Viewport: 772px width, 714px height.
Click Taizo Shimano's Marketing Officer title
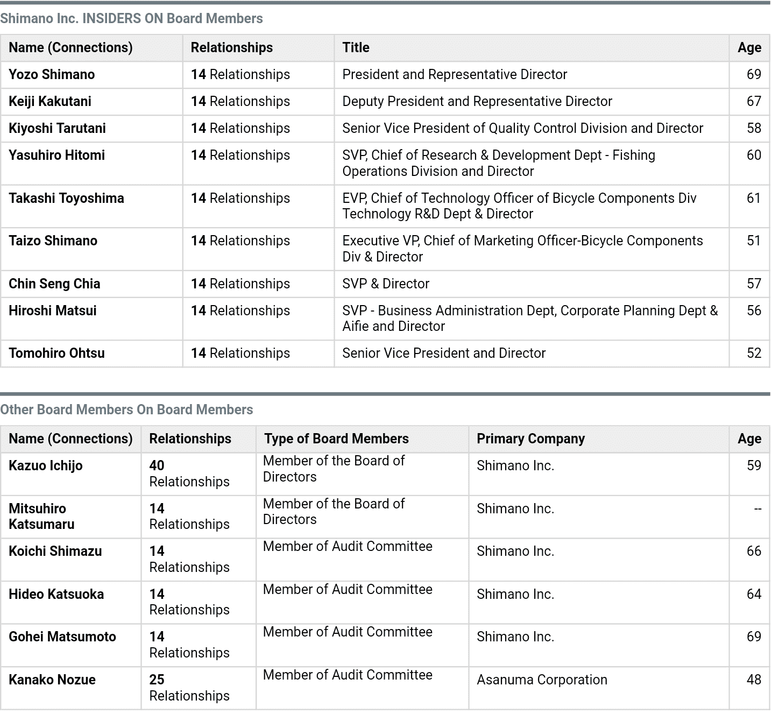click(x=522, y=249)
